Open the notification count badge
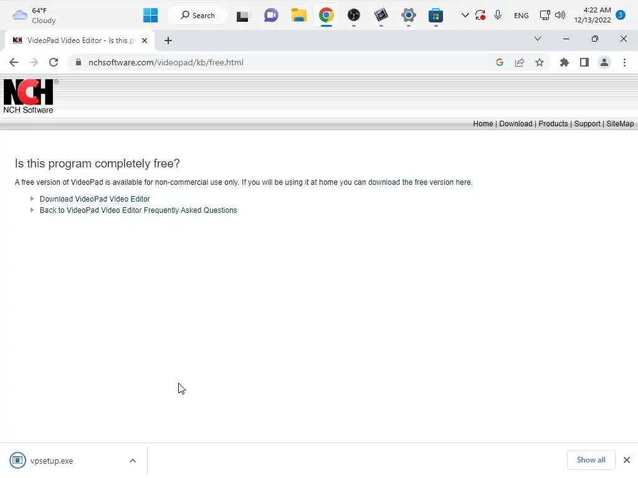This screenshot has height=478, width=638. (x=621, y=15)
